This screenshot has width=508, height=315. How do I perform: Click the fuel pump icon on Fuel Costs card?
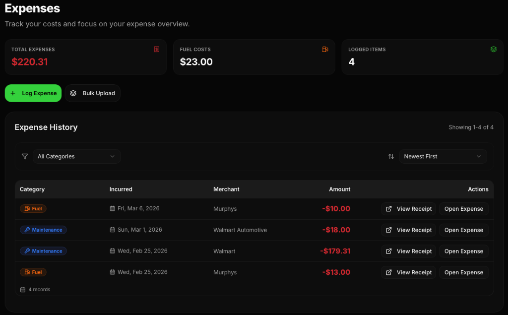coord(325,49)
